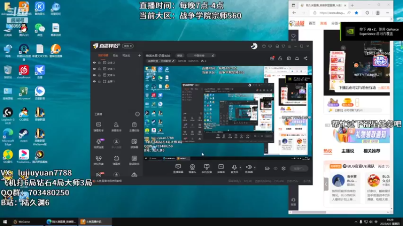The height and width of the screenshot is (226, 403).
Task: Toggle visibility of 文本 2 layer
Action: (94, 62)
